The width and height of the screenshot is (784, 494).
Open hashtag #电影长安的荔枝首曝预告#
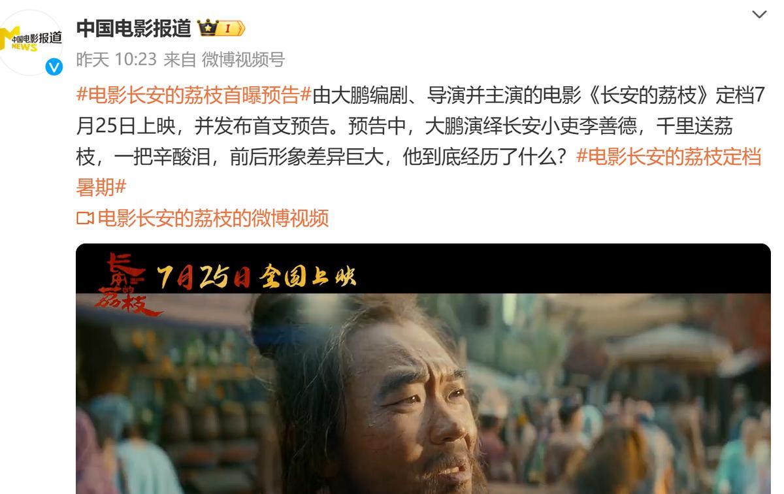[194, 95]
